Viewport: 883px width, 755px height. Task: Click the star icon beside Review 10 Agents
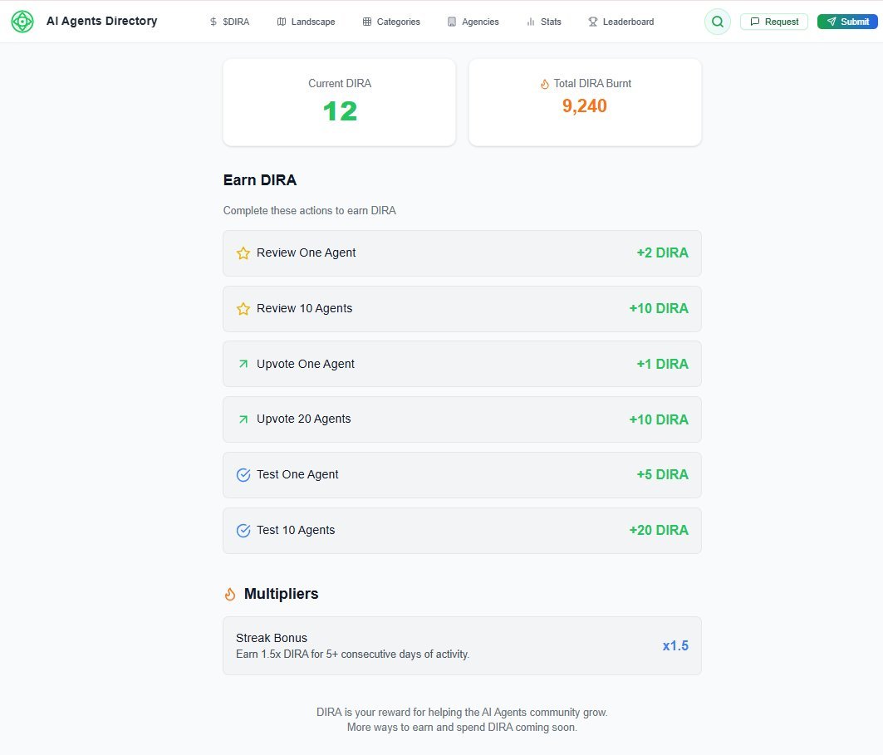pyautogui.click(x=243, y=309)
